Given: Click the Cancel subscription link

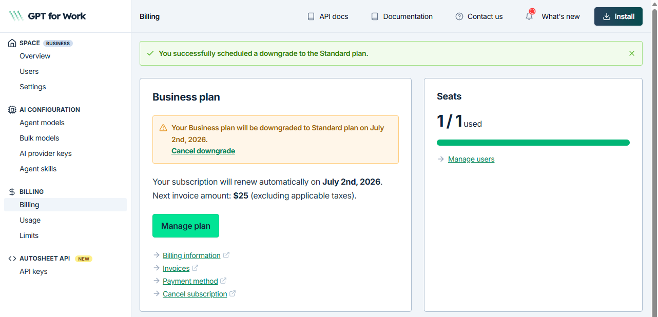Looking at the screenshot, I should point(195,294).
